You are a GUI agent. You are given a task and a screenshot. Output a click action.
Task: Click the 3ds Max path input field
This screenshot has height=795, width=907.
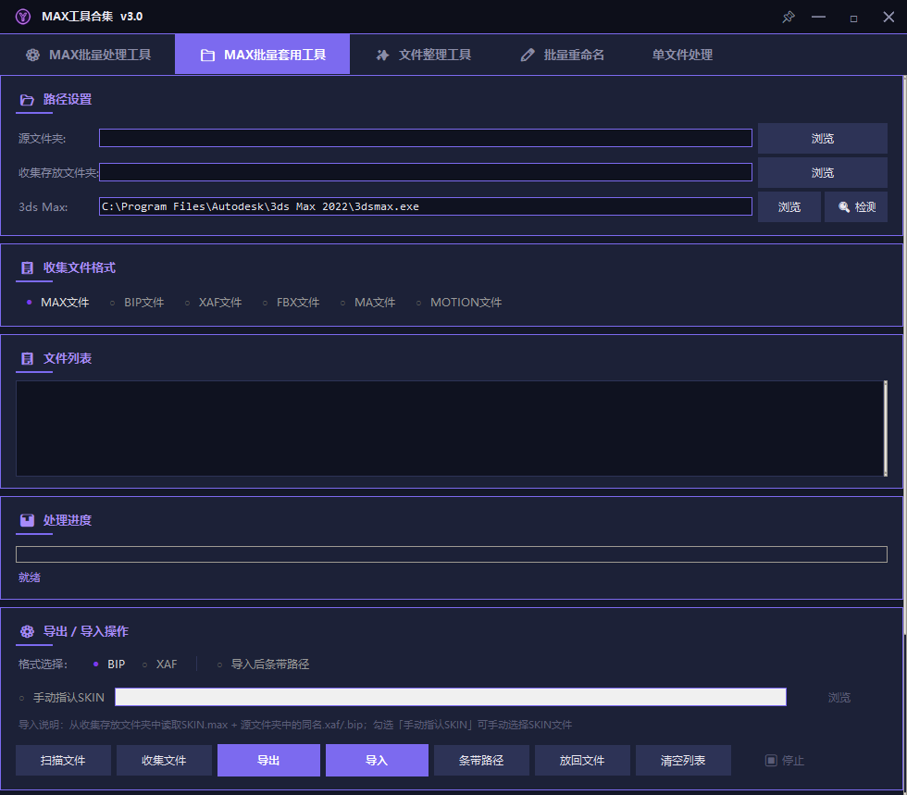click(x=425, y=206)
